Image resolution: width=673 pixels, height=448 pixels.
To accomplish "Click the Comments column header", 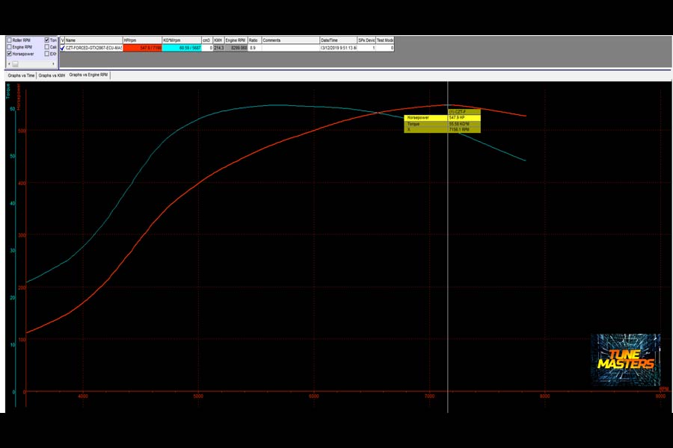I will pos(289,40).
